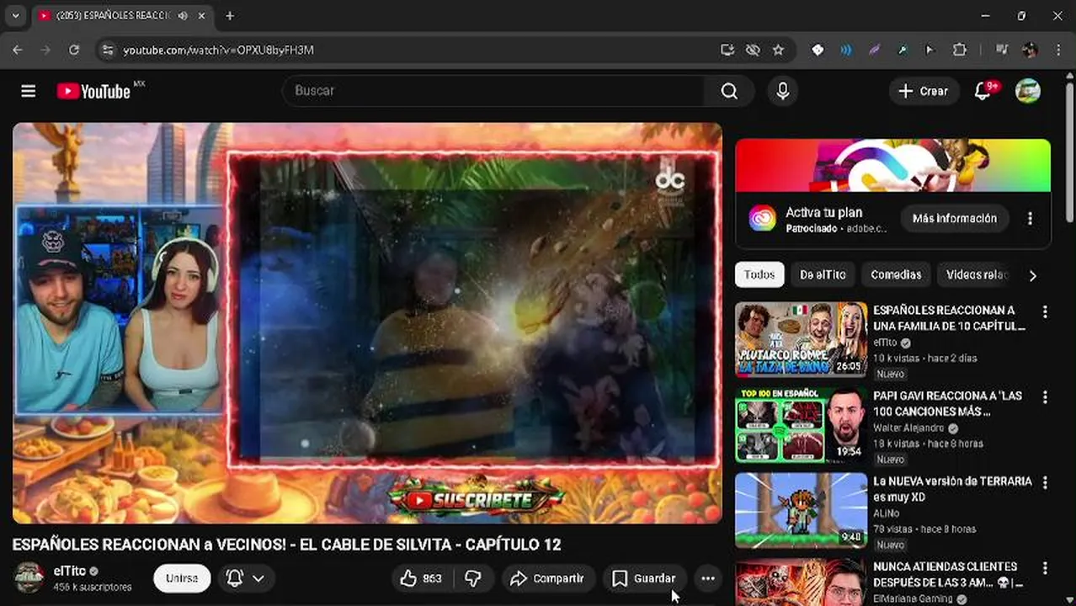Open the Adobe ad banner image
This screenshot has height=606, width=1076.
pyautogui.click(x=892, y=165)
